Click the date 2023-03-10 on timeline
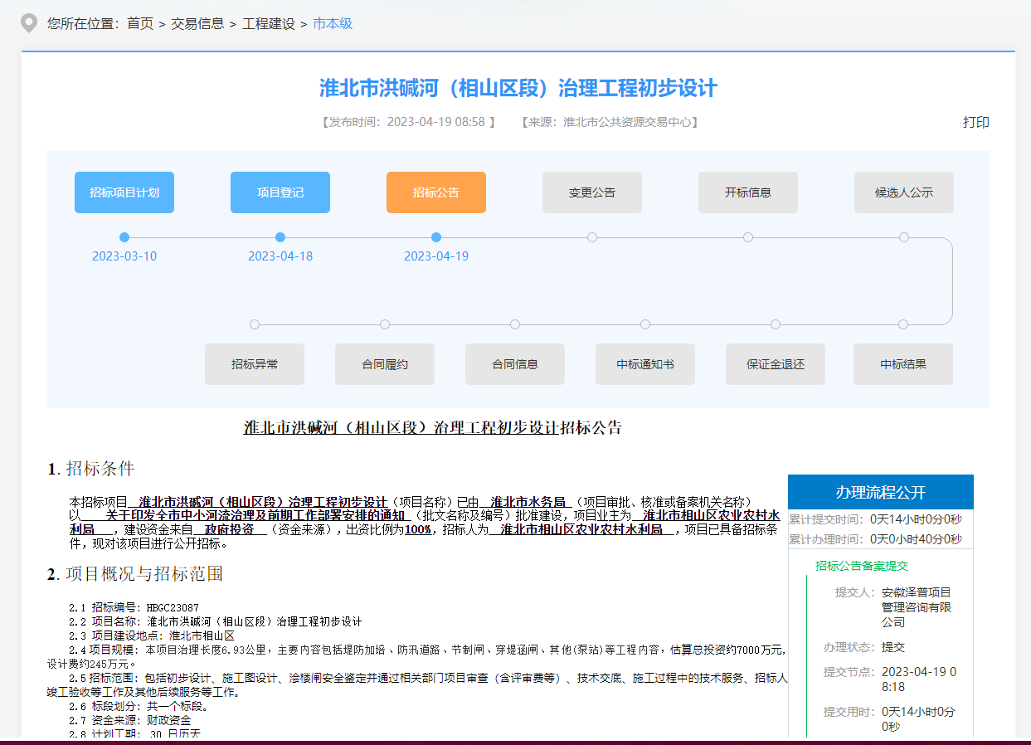Screen dimensions: 1031x745 click(x=124, y=256)
